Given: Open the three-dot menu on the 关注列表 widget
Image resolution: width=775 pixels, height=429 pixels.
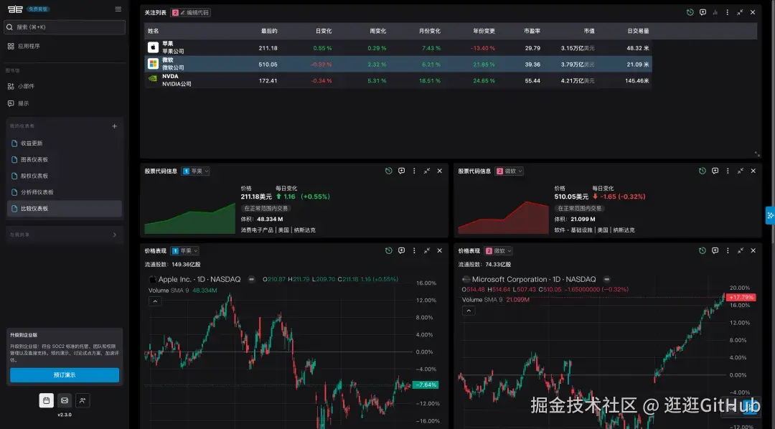Looking at the screenshot, I should click(x=728, y=12).
